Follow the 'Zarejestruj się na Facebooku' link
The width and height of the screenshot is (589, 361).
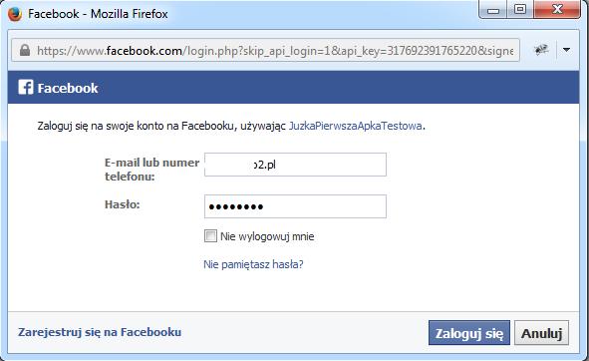point(100,332)
